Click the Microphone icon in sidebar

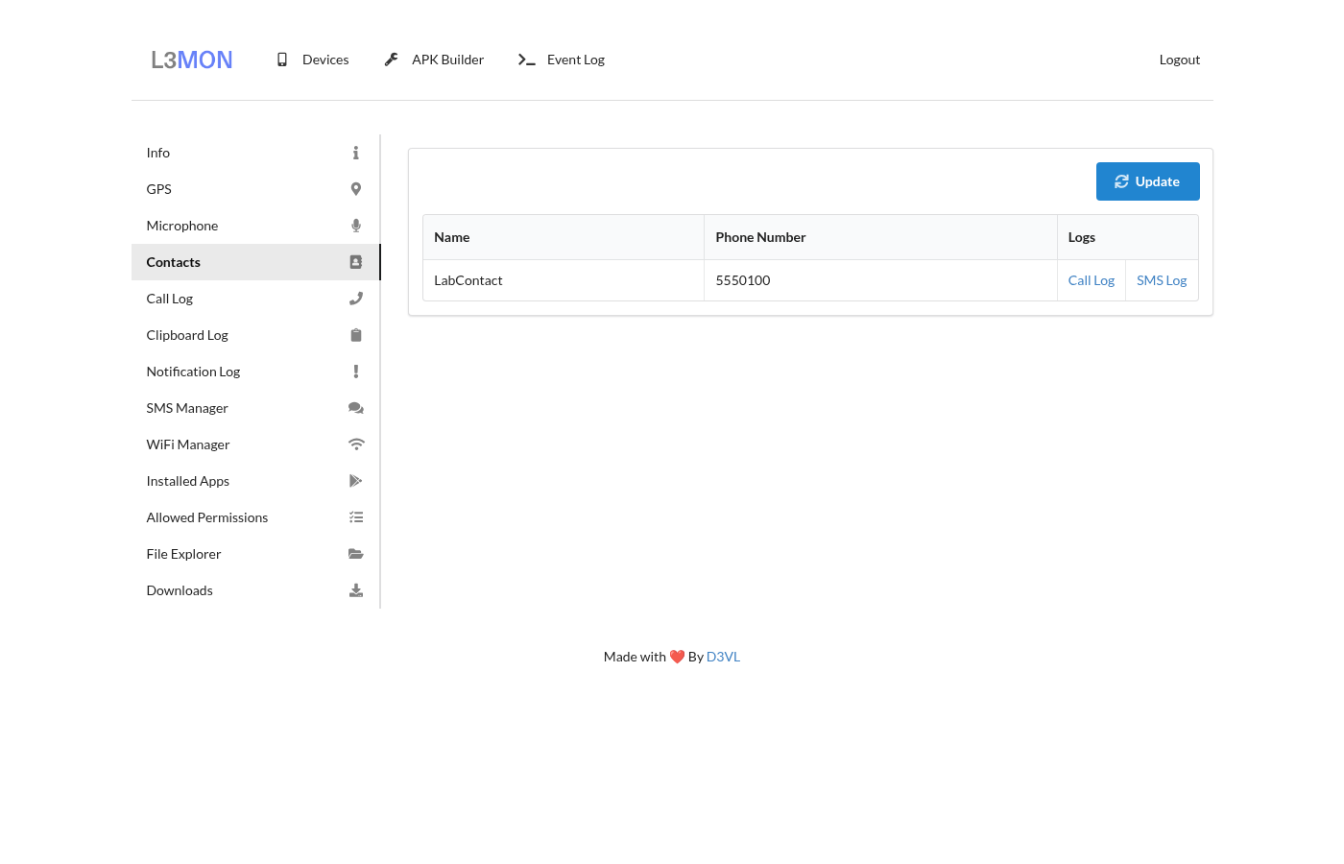355,226
